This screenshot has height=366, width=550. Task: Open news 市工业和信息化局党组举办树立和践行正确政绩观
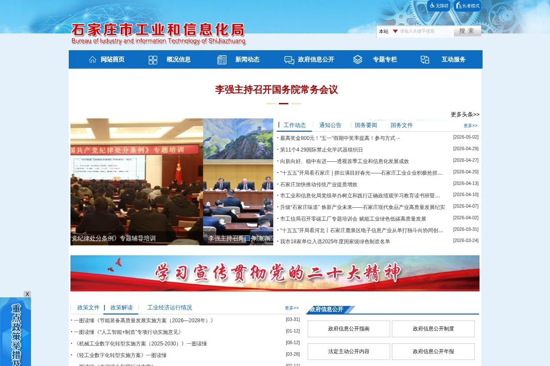[360, 196]
